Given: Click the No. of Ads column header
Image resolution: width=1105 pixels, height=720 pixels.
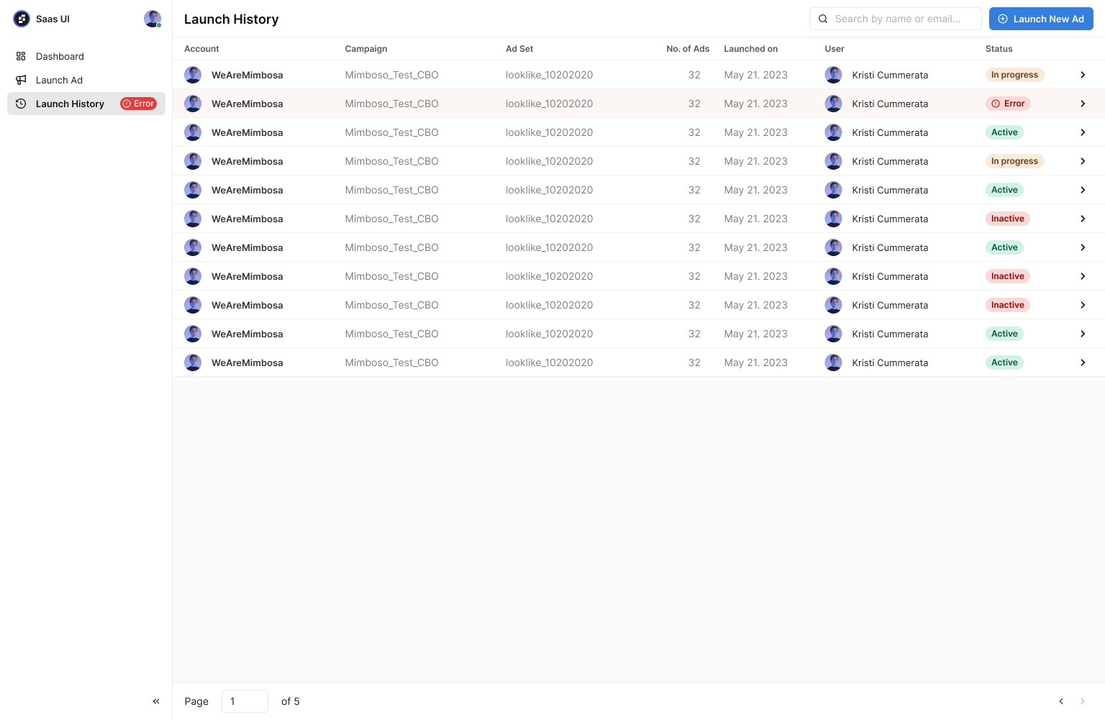Looking at the screenshot, I should click(688, 49).
